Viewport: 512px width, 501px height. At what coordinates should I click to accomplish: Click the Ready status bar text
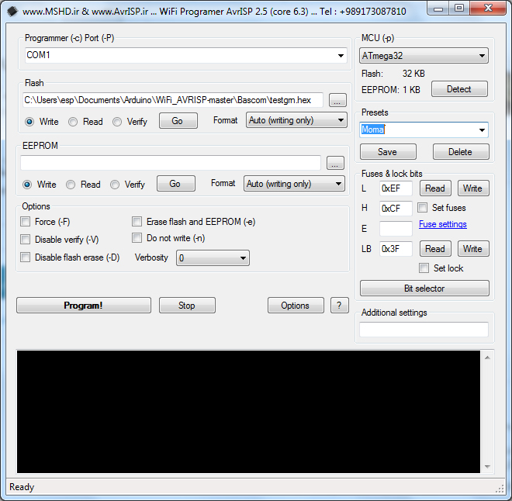22,487
